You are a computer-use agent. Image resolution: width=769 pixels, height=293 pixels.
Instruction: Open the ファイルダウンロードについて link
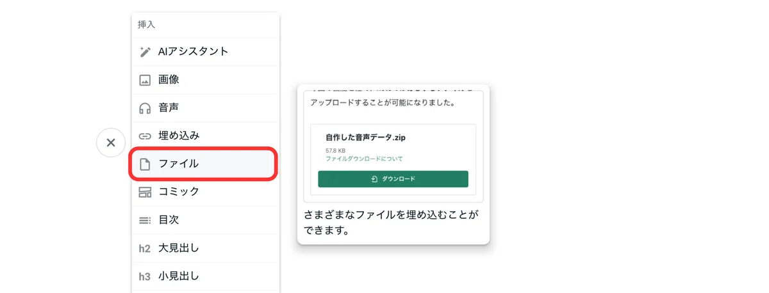364,159
